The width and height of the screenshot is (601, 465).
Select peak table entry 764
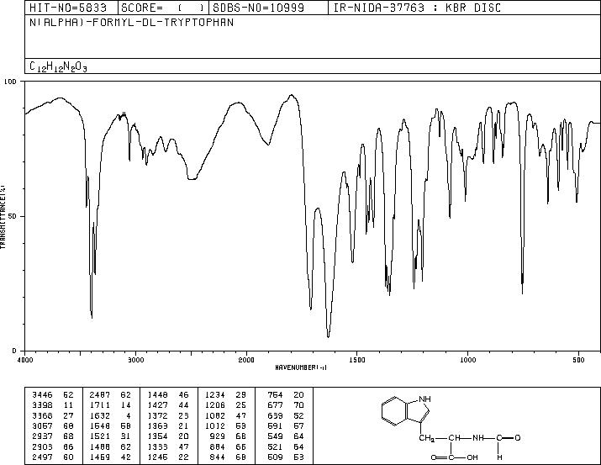click(275, 395)
